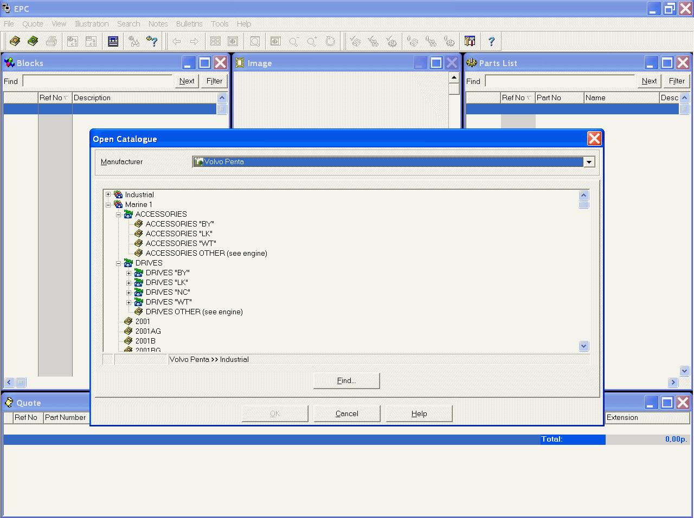Screen dimensions: 694x518
Task: Expand the DRIVES "LK" node
Action: (128, 282)
